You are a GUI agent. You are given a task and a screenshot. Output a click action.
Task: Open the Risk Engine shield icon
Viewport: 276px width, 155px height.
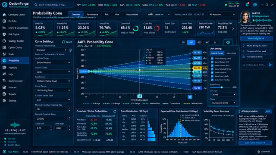point(4,34)
